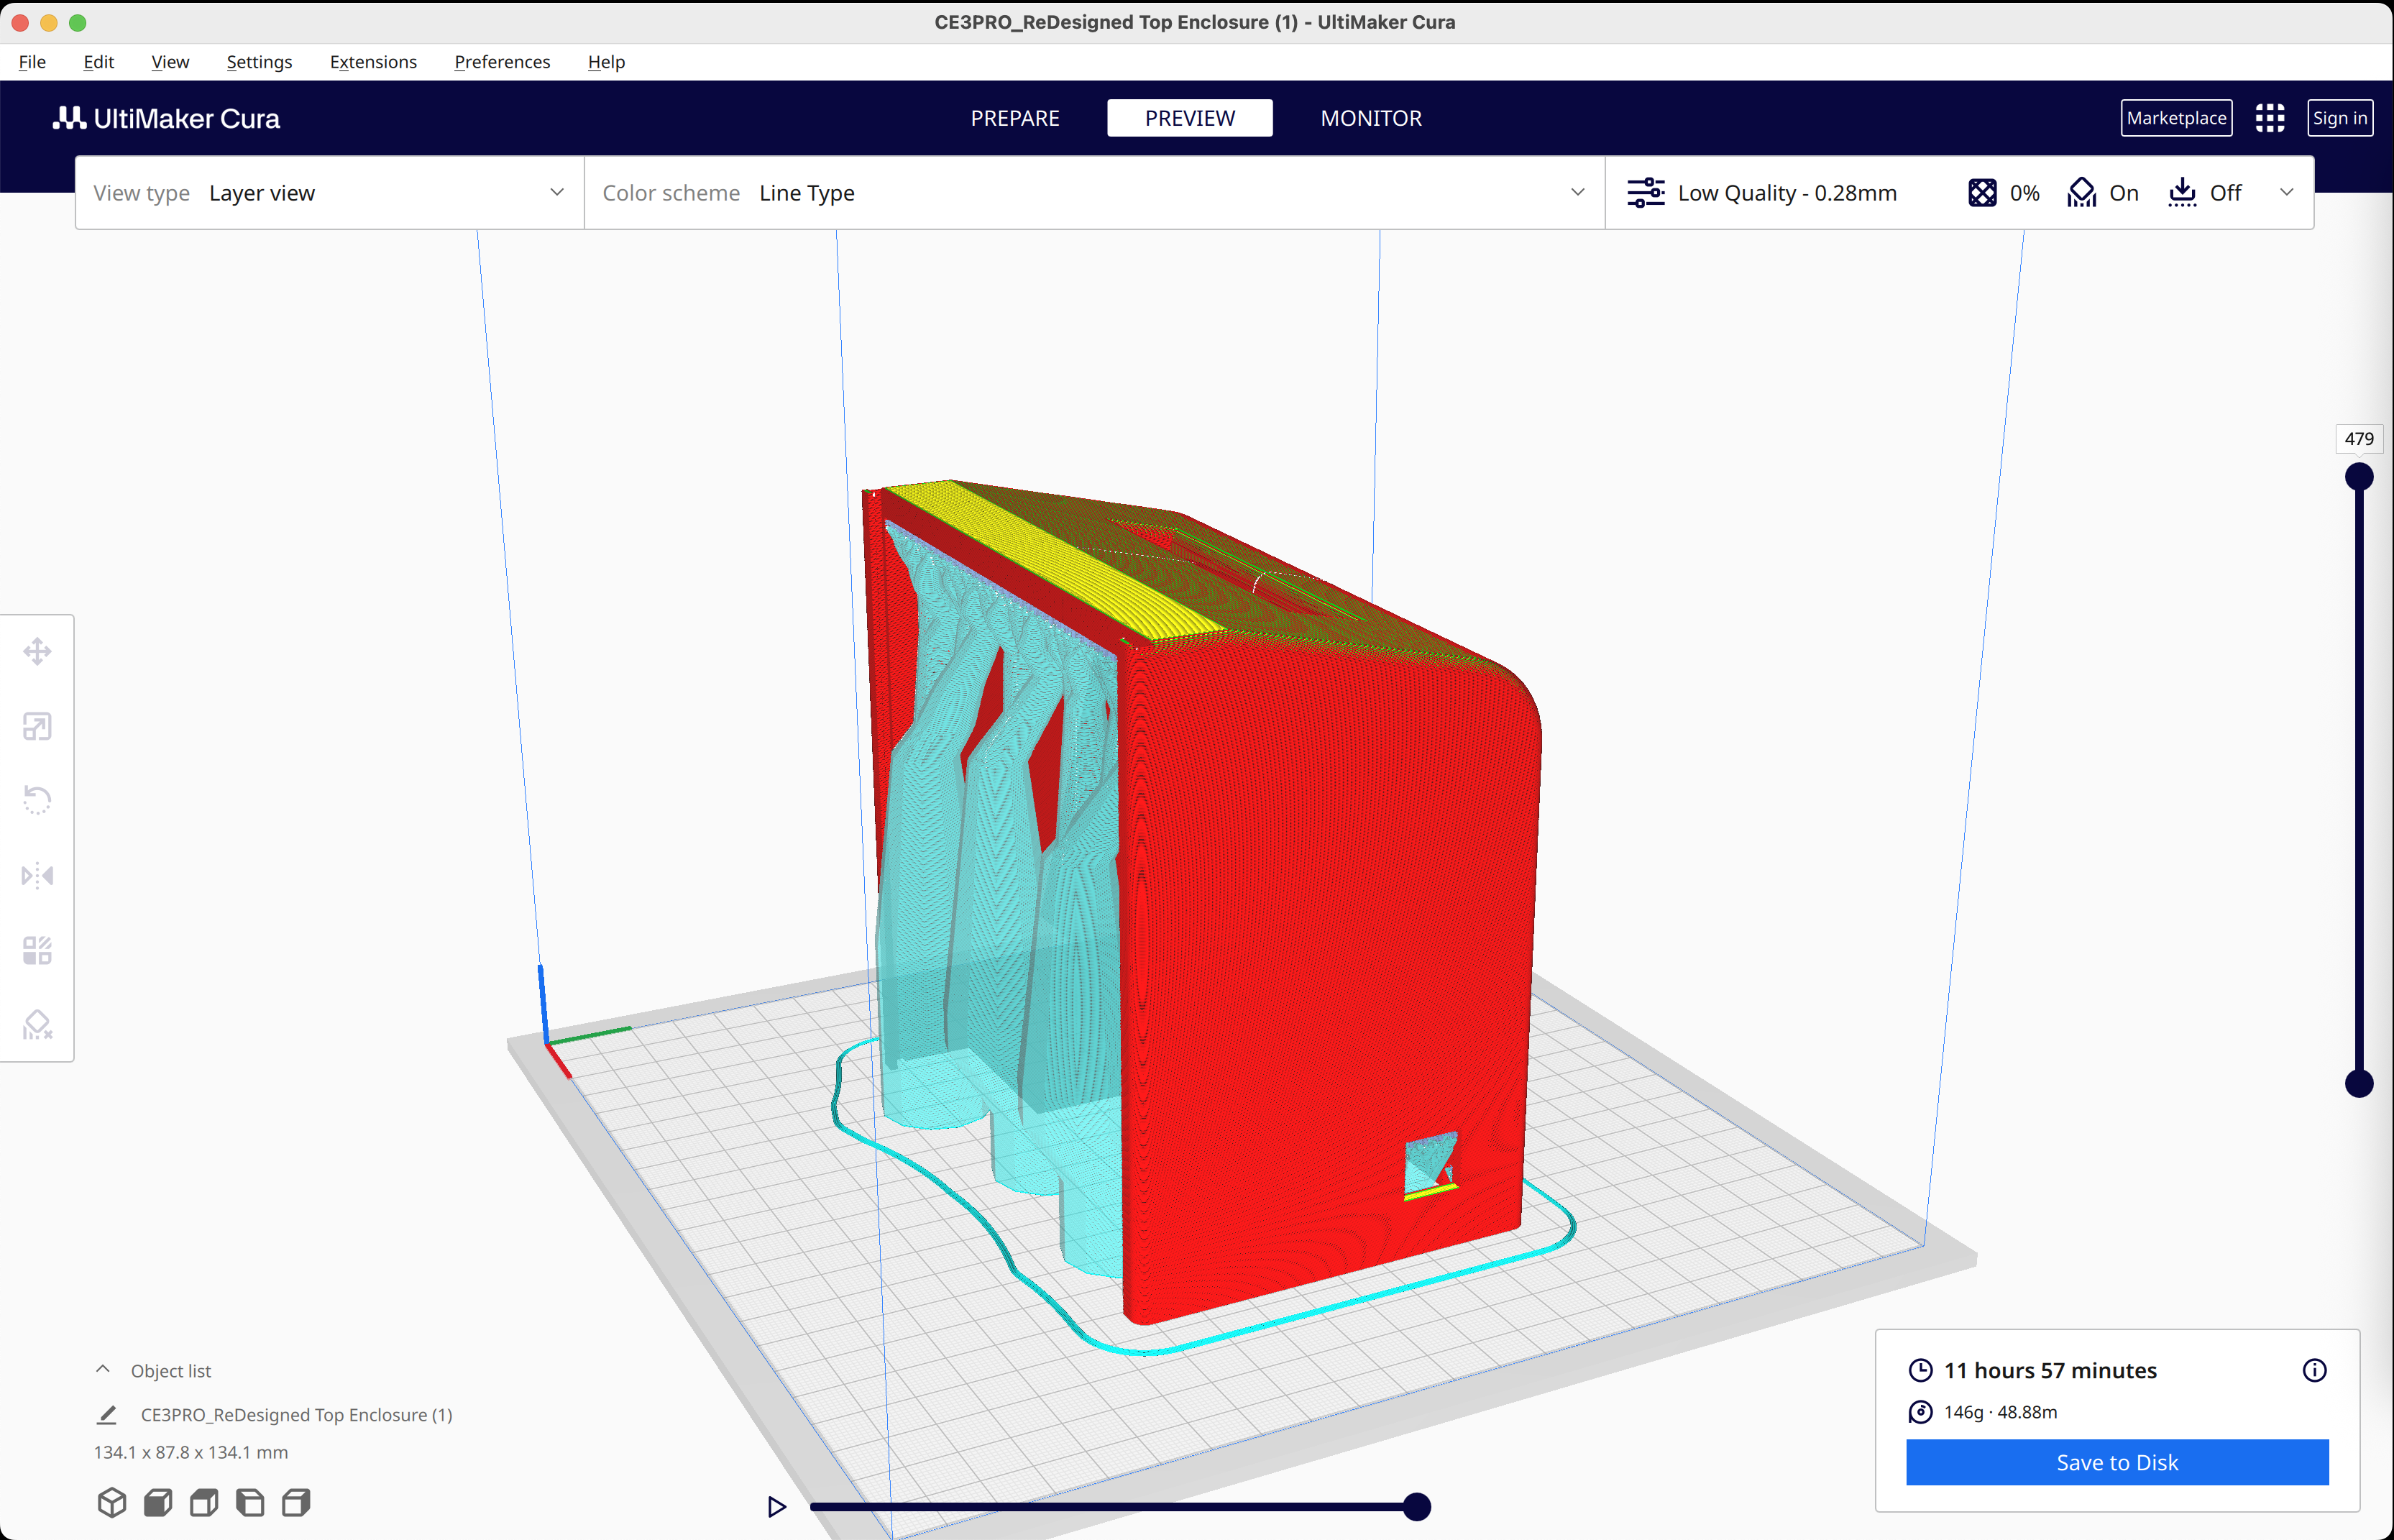Expand the print settings panel chevron
The width and height of the screenshot is (2394, 1540).
[x=2286, y=192]
